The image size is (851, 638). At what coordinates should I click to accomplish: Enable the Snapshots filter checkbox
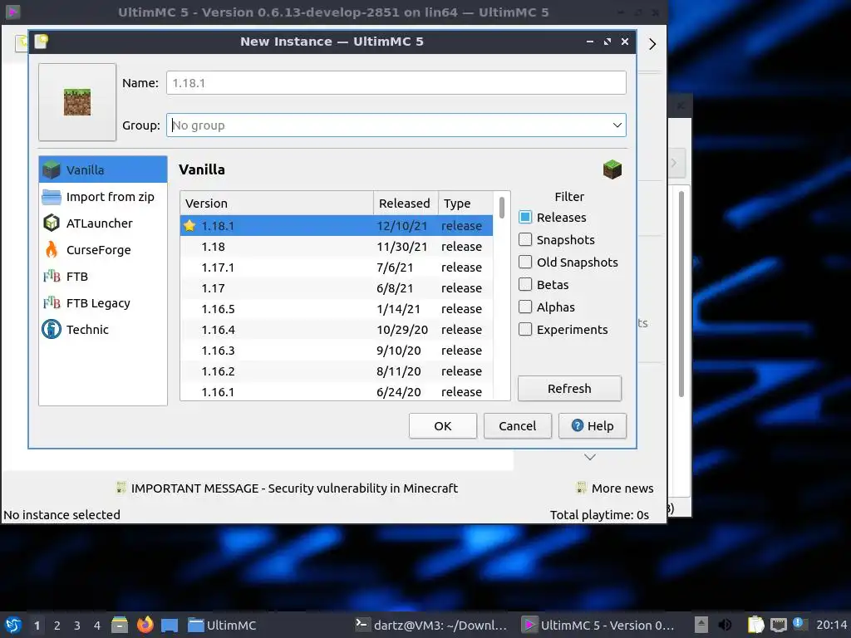[x=525, y=240]
